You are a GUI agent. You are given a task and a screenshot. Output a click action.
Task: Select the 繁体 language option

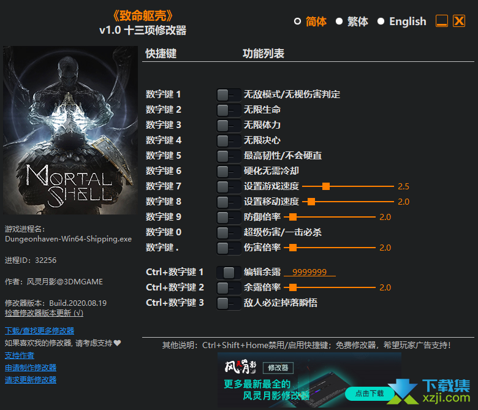(x=352, y=21)
